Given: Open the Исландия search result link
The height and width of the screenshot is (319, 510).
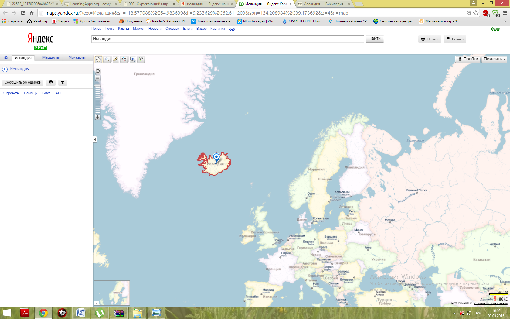Looking at the screenshot, I should click(19, 69).
